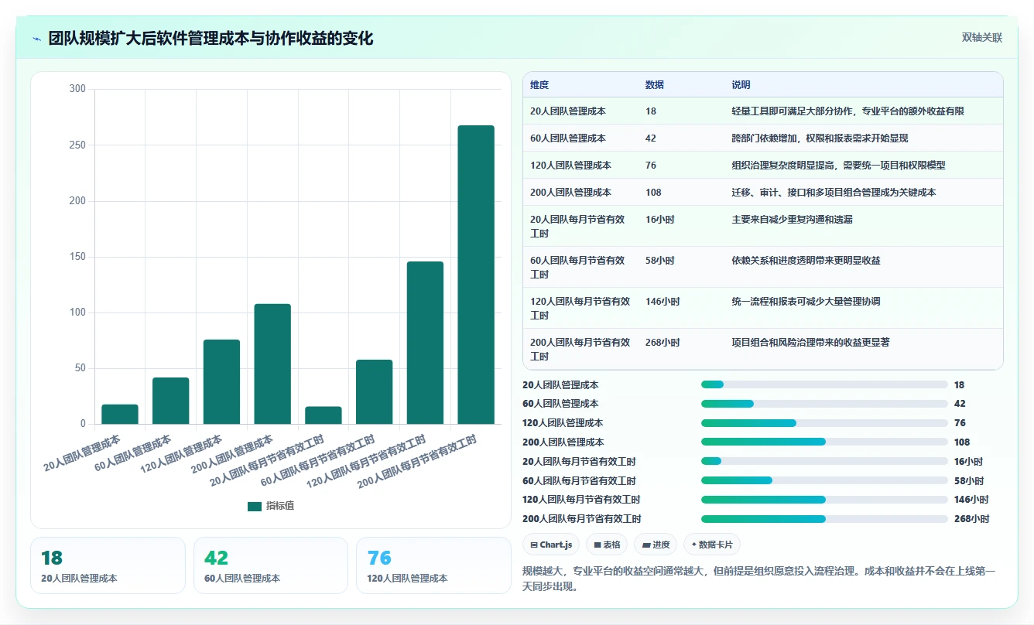Click the chart bar for 20人团队管理成本
1034x625 pixels.
click(x=120, y=415)
